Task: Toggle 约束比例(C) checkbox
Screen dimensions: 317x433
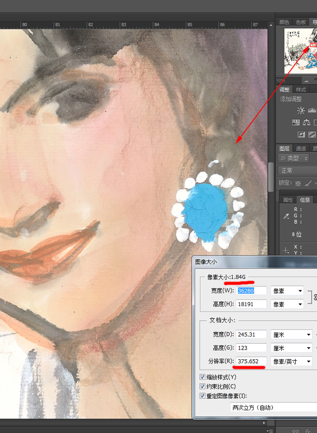Action: [202, 386]
